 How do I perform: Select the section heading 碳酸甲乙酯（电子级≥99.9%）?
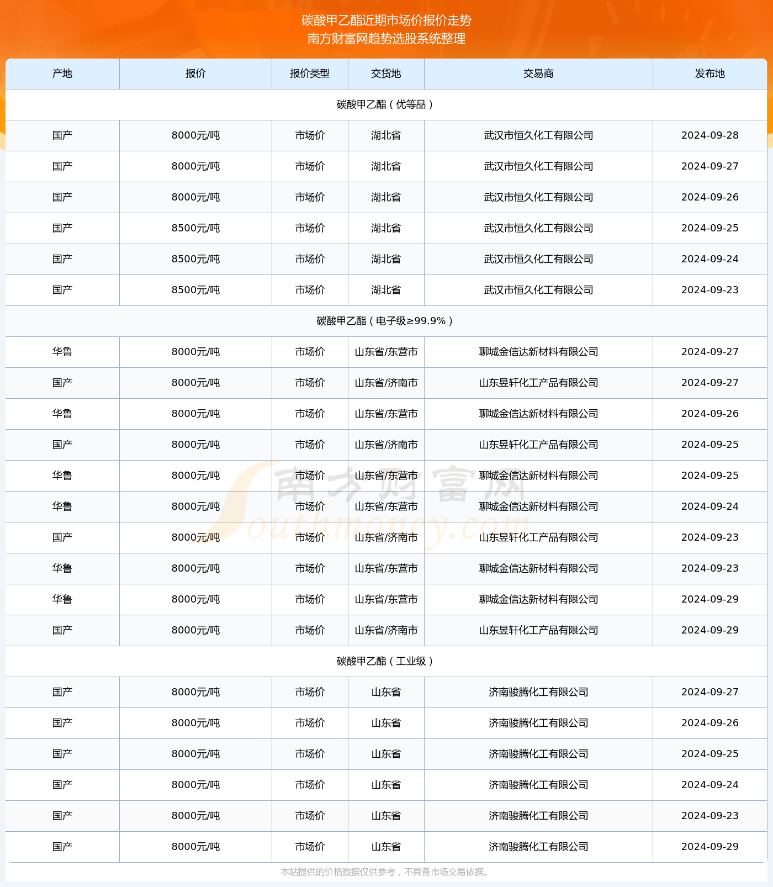click(x=386, y=321)
